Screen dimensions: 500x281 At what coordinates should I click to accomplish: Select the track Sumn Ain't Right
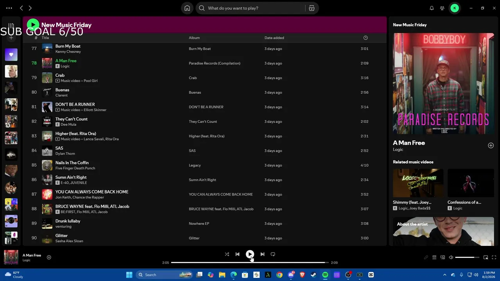71,177
